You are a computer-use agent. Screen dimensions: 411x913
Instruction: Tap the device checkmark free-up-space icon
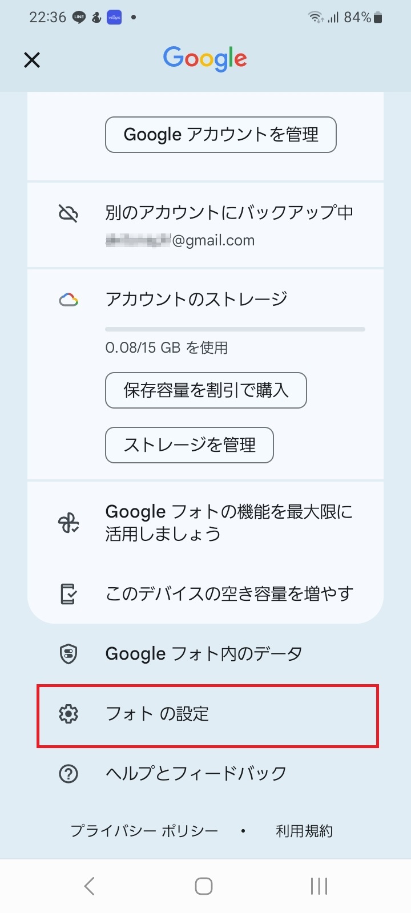click(x=68, y=594)
